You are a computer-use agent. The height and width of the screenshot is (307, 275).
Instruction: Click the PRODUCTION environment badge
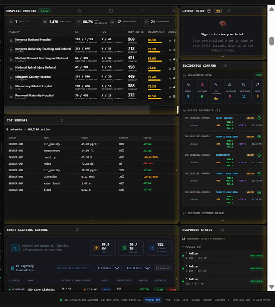(x=153, y=300)
